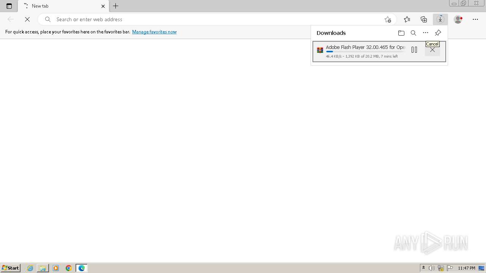Open the Collections icon
Screen dimensions: 486x273
click(x=424, y=19)
